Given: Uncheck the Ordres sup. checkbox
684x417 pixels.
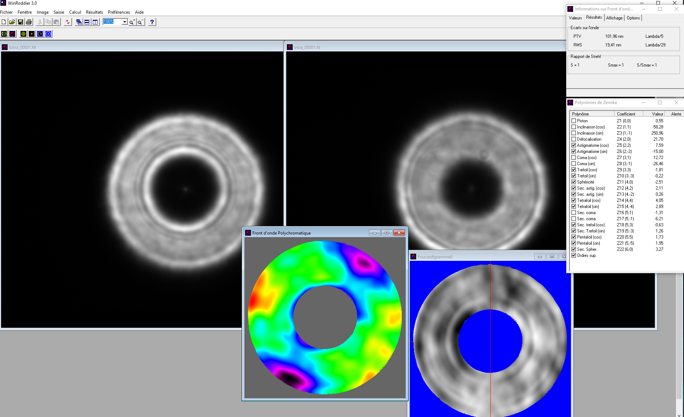Looking at the screenshot, I should (574, 255).
